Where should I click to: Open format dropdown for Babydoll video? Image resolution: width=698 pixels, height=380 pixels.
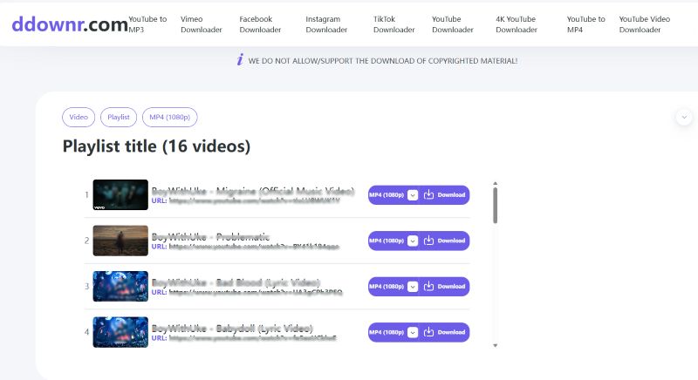413,332
